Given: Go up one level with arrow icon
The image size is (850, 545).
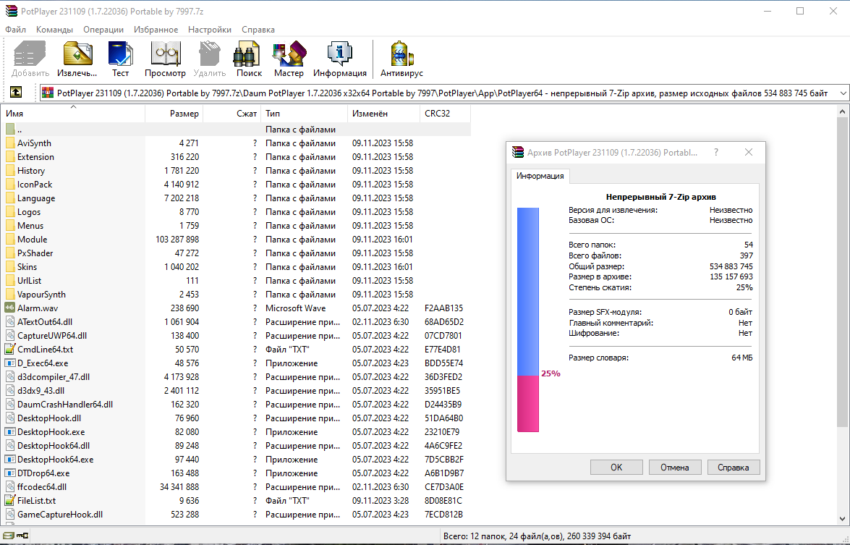Looking at the screenshot, I should pos(16,93).
